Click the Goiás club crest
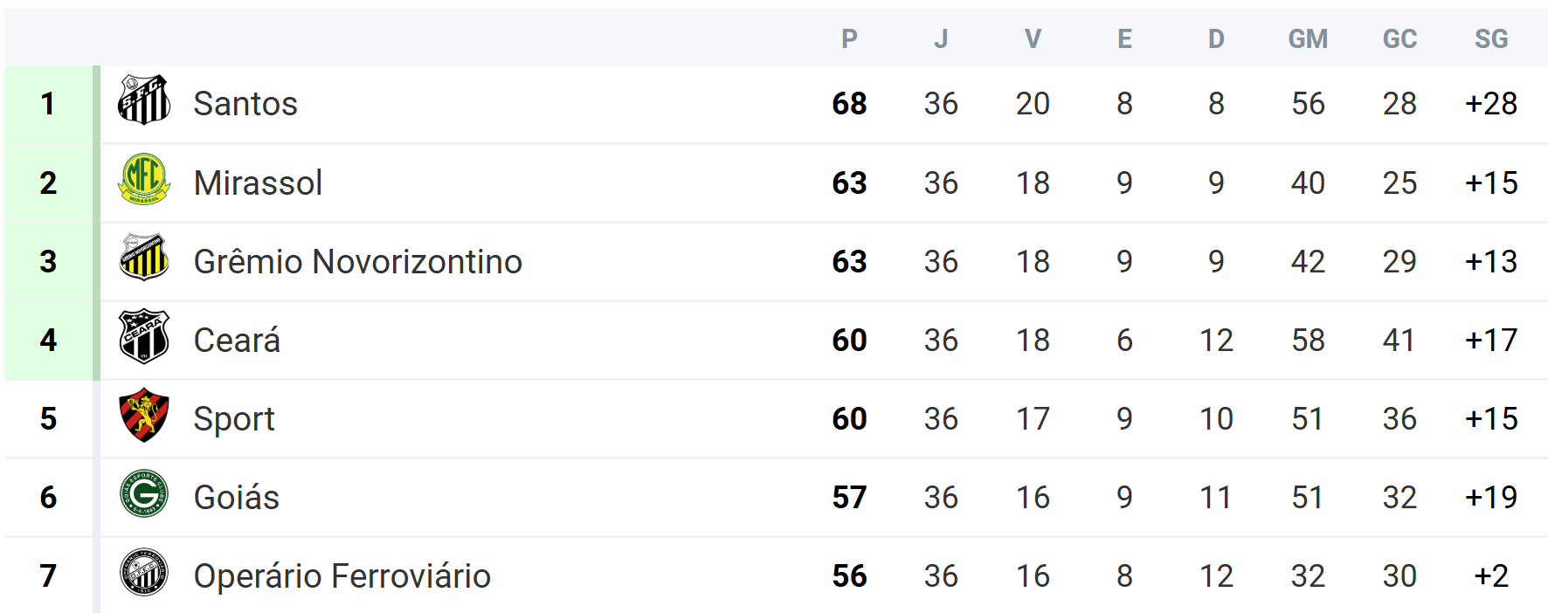The width and height of the screenshot is (1548, 613). pyautogui.click(x=143, y=494)
